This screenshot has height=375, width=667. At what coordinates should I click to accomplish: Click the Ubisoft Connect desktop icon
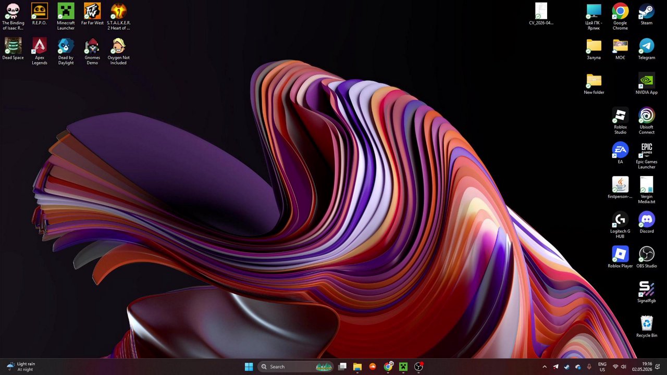647,121
